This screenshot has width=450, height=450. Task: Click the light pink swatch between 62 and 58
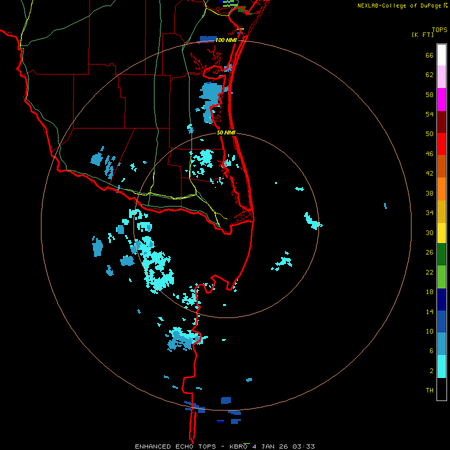pyautogui.click(x=441, y=77)
